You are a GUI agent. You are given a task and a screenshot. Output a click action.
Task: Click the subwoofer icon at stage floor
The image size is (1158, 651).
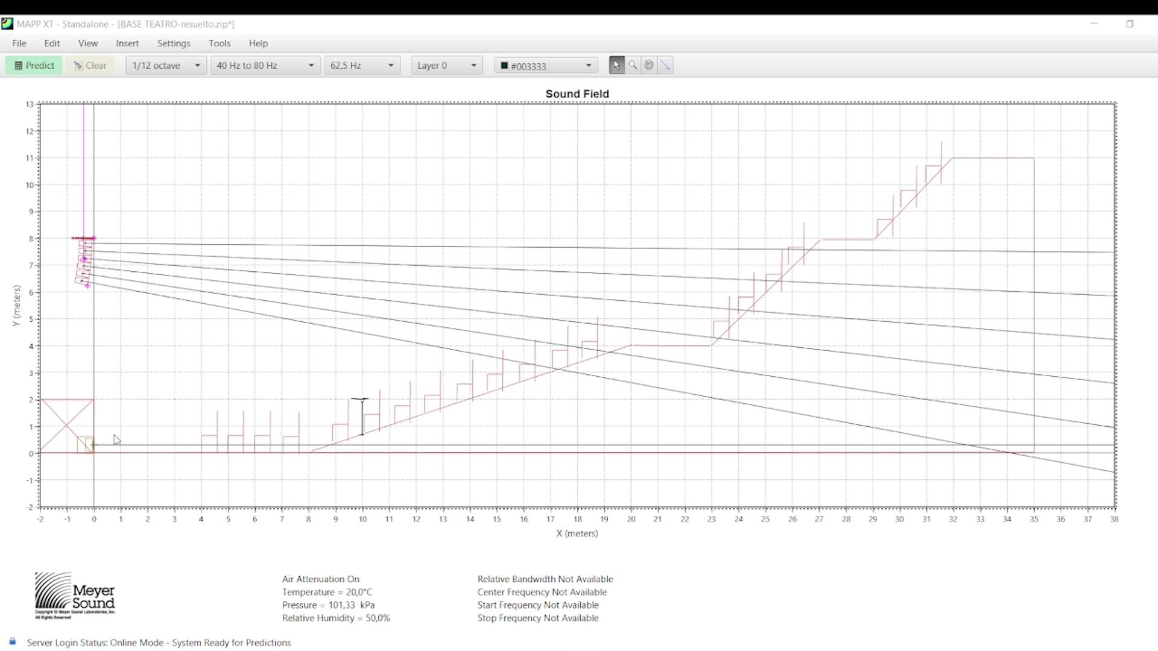[x=85, y=445]
